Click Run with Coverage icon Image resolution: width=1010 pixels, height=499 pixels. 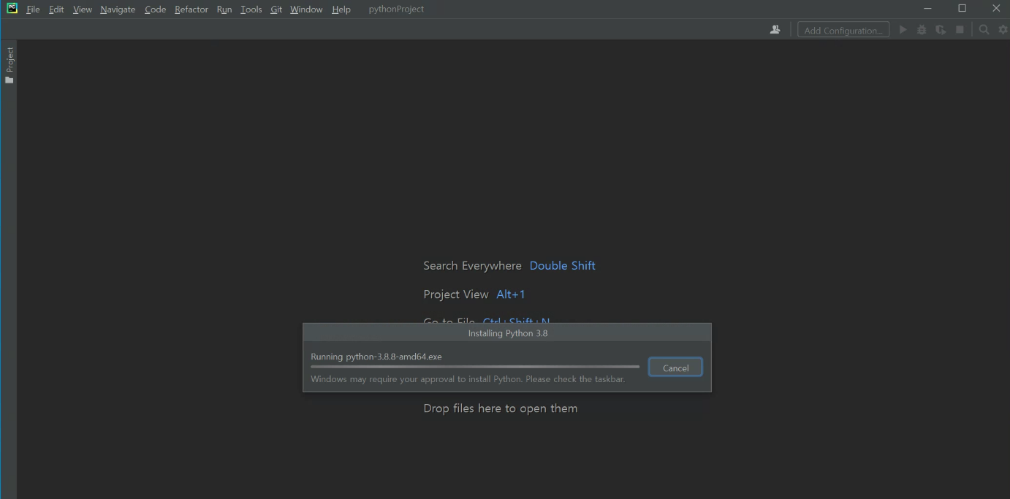941,30
